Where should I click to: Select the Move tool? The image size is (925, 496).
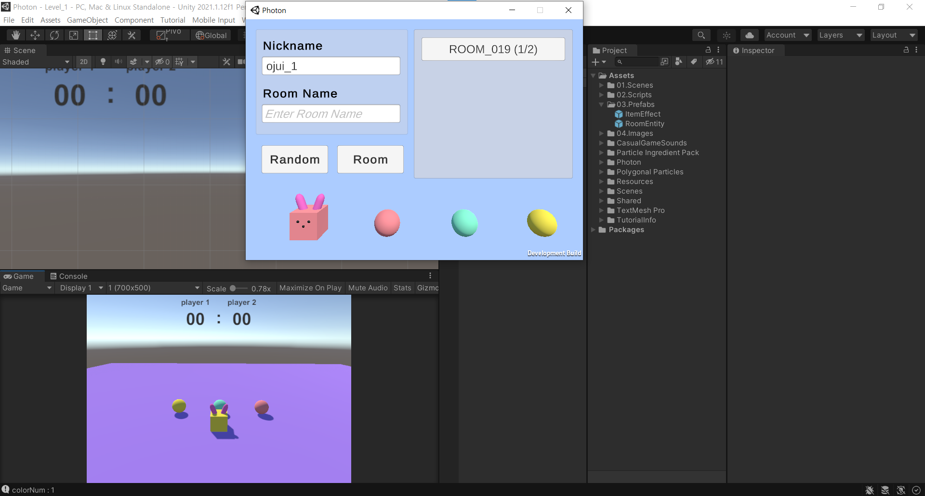35,35
